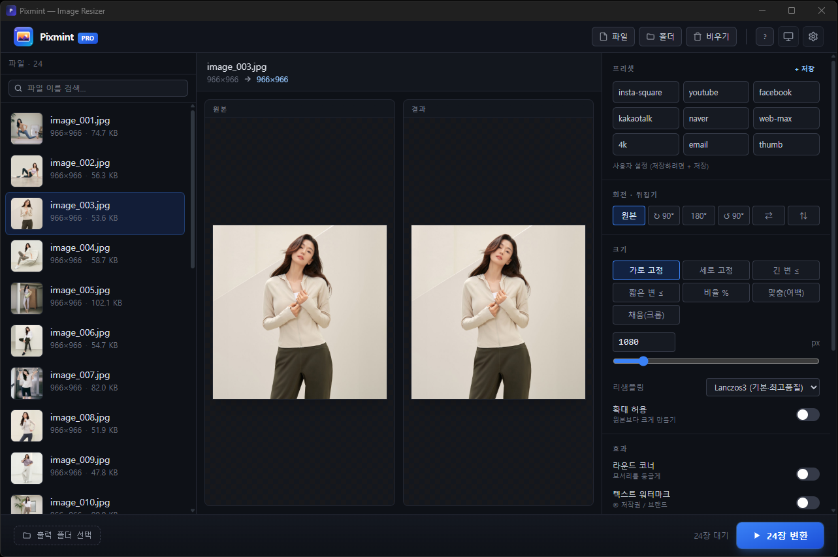
Task: Open settings gear in the header
Action: pos(813,37)
